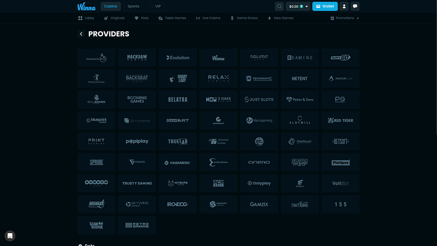Viewport: 437px width, 246px height.
Task: Open the chat bubble icon
Action: pos(355,6)
